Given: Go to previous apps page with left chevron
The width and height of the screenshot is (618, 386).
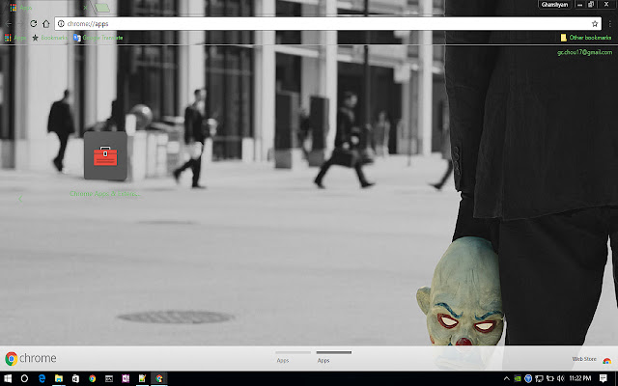Looking at the screenshot, I should 20,199.
